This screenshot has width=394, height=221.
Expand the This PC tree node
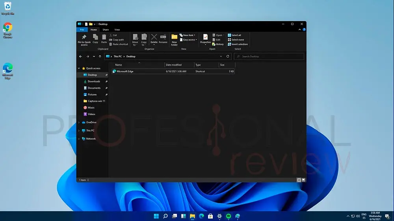tap(79, 131)
